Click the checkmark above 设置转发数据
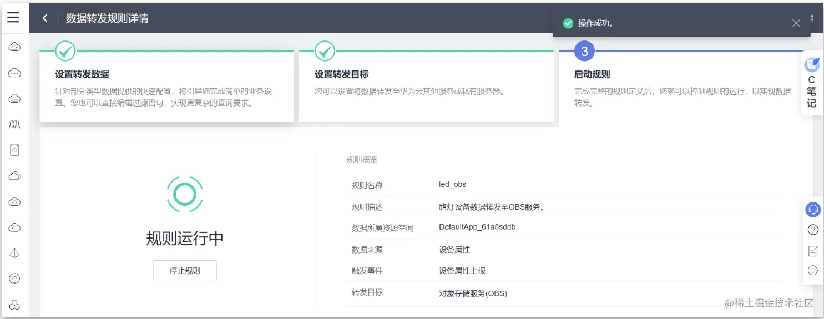 pyautogui.click(x=65, y=52)
